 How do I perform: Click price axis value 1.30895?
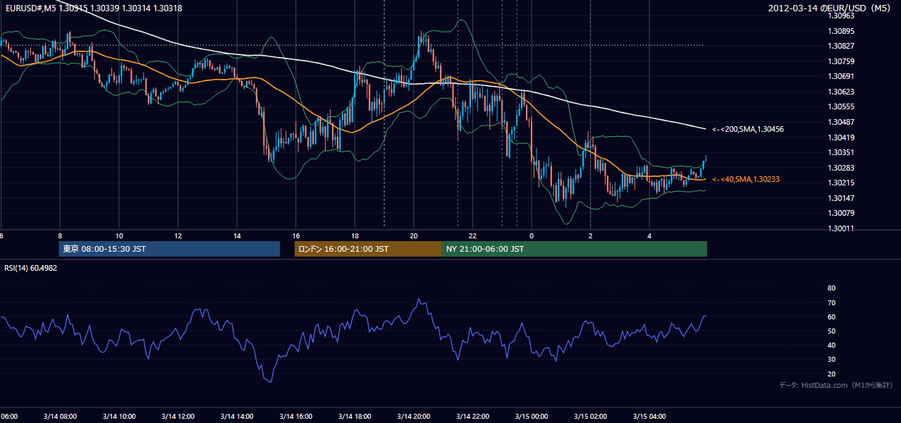pos(840,31)
